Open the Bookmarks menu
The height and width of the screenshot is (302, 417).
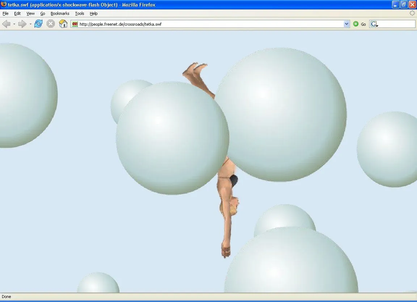pos(60,13)
